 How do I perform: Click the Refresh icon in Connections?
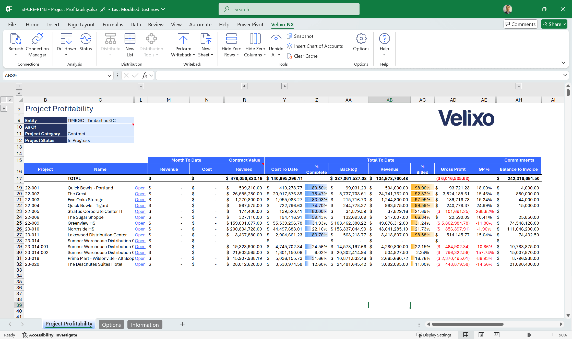[x=16, y=39]
